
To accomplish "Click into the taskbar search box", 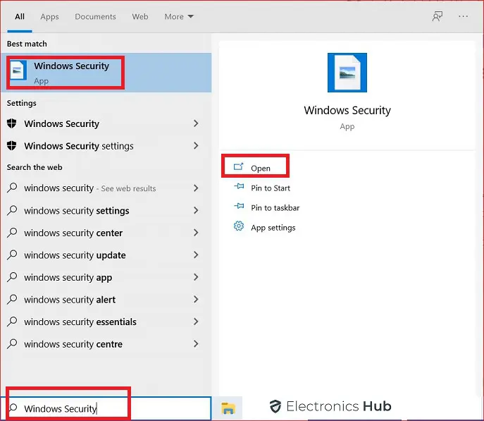I will pyautogui.click(x=106, y=408).
